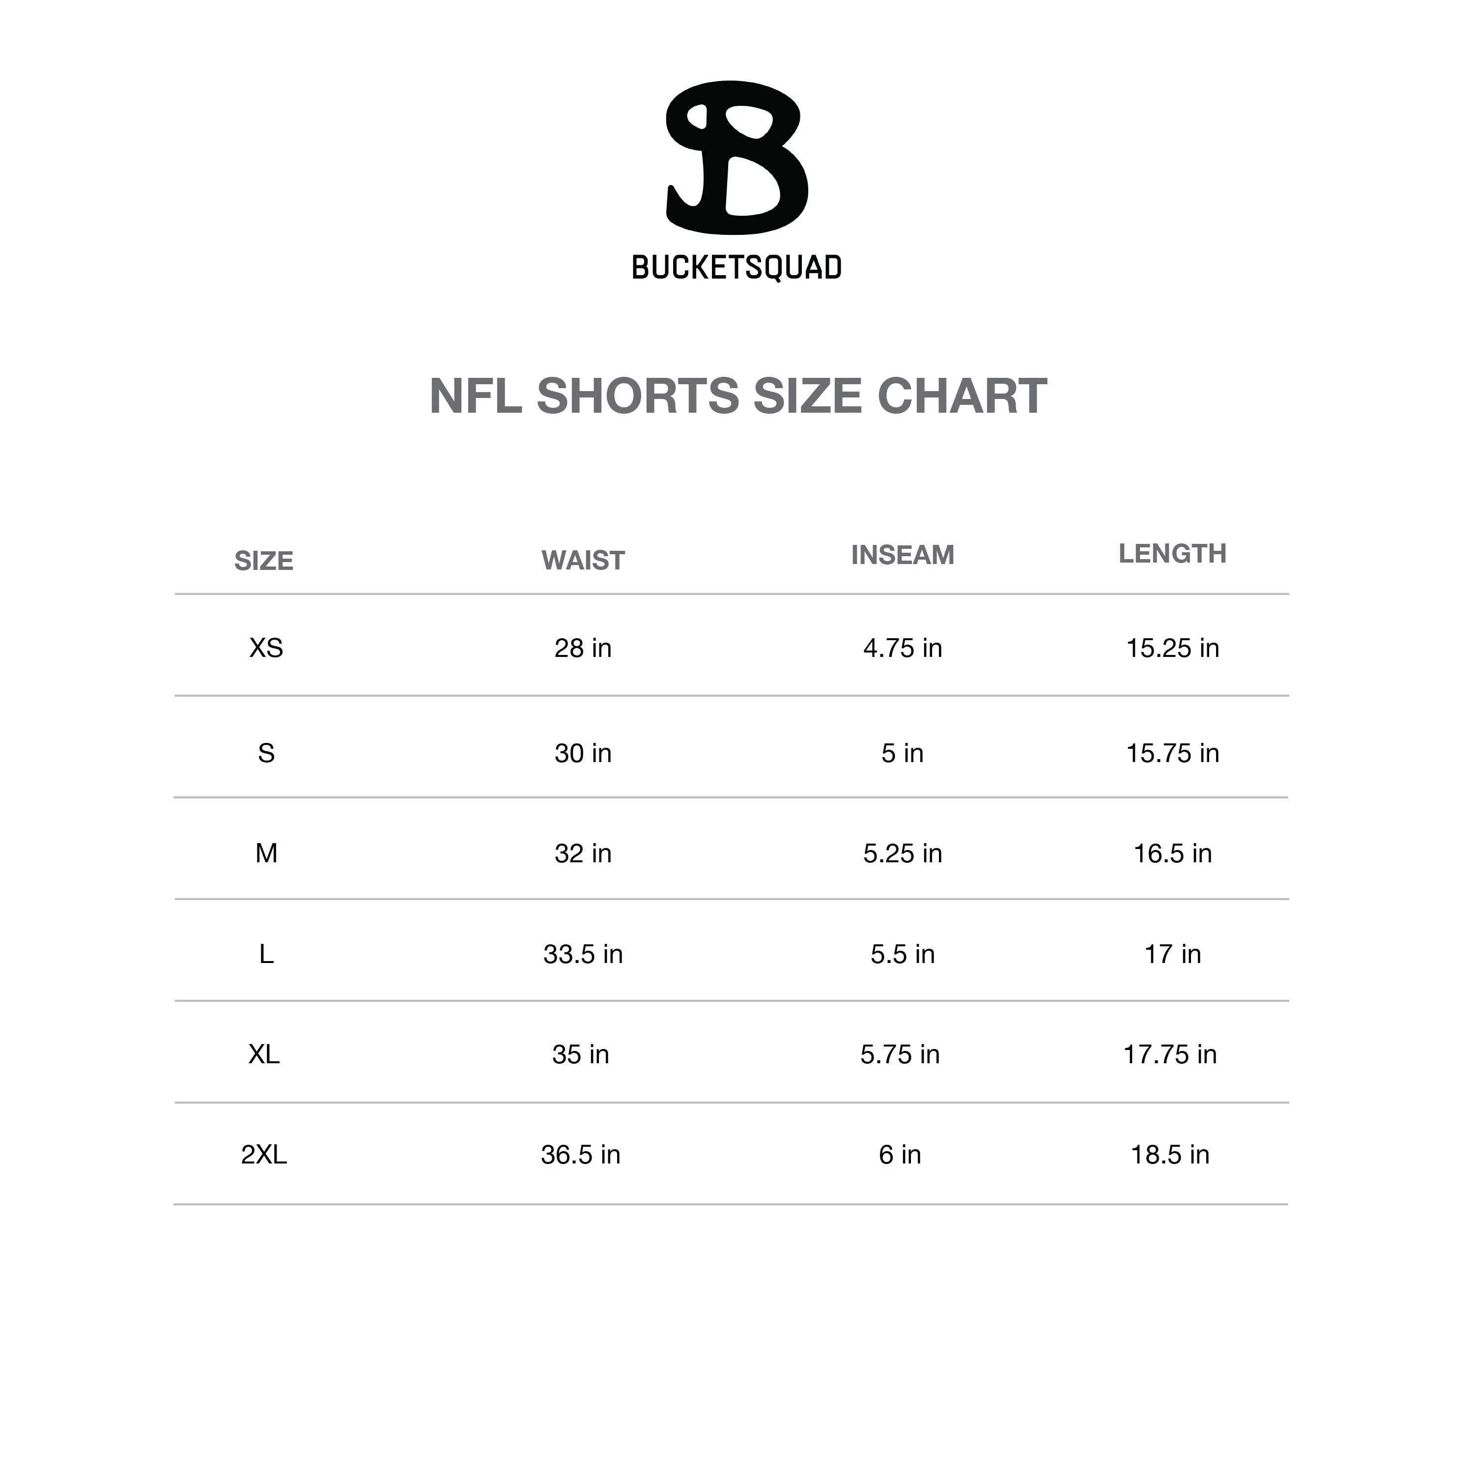Screen dimensions: 1474x1474
Task: Click the 4.75 in inseam value
Action: click(x=902, y=648)
